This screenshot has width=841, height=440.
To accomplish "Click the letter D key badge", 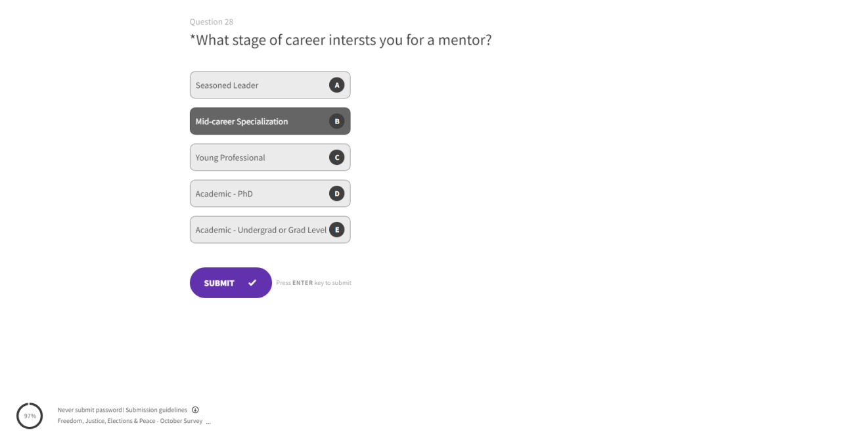I will click(x=336, y=194).
